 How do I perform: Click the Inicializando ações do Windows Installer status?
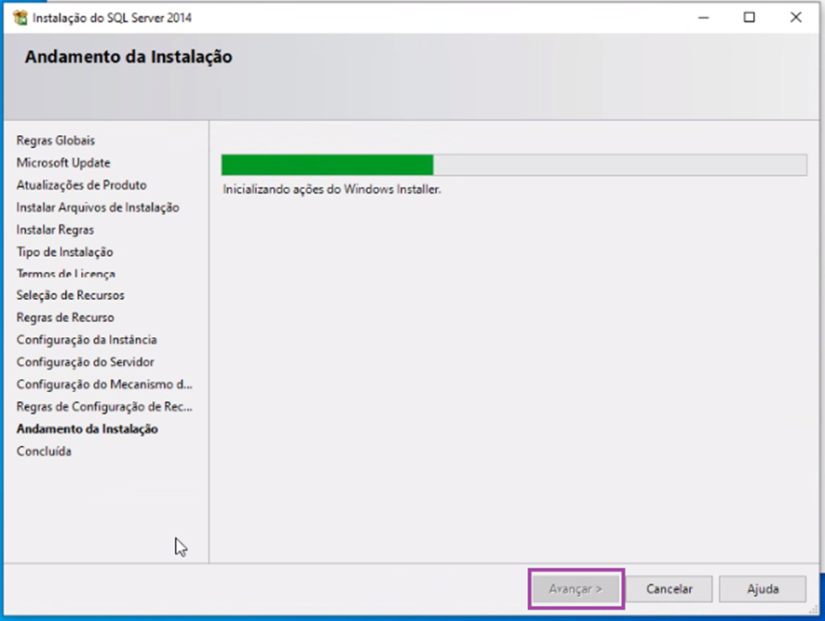(332, 189)
